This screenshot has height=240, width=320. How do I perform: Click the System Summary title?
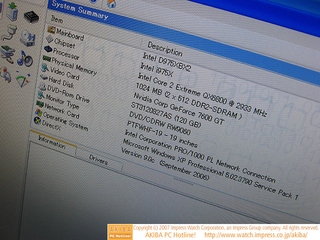click(80, 10)
